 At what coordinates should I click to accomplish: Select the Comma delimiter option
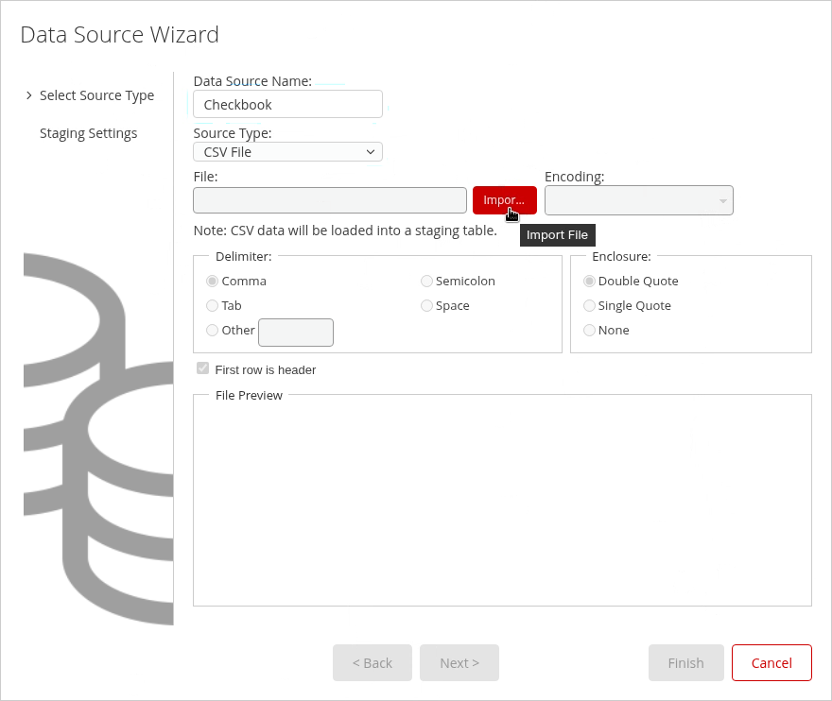[x=213, y=282]
